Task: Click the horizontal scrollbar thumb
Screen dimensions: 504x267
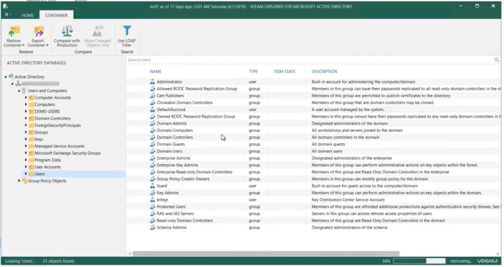Action: 266,254
